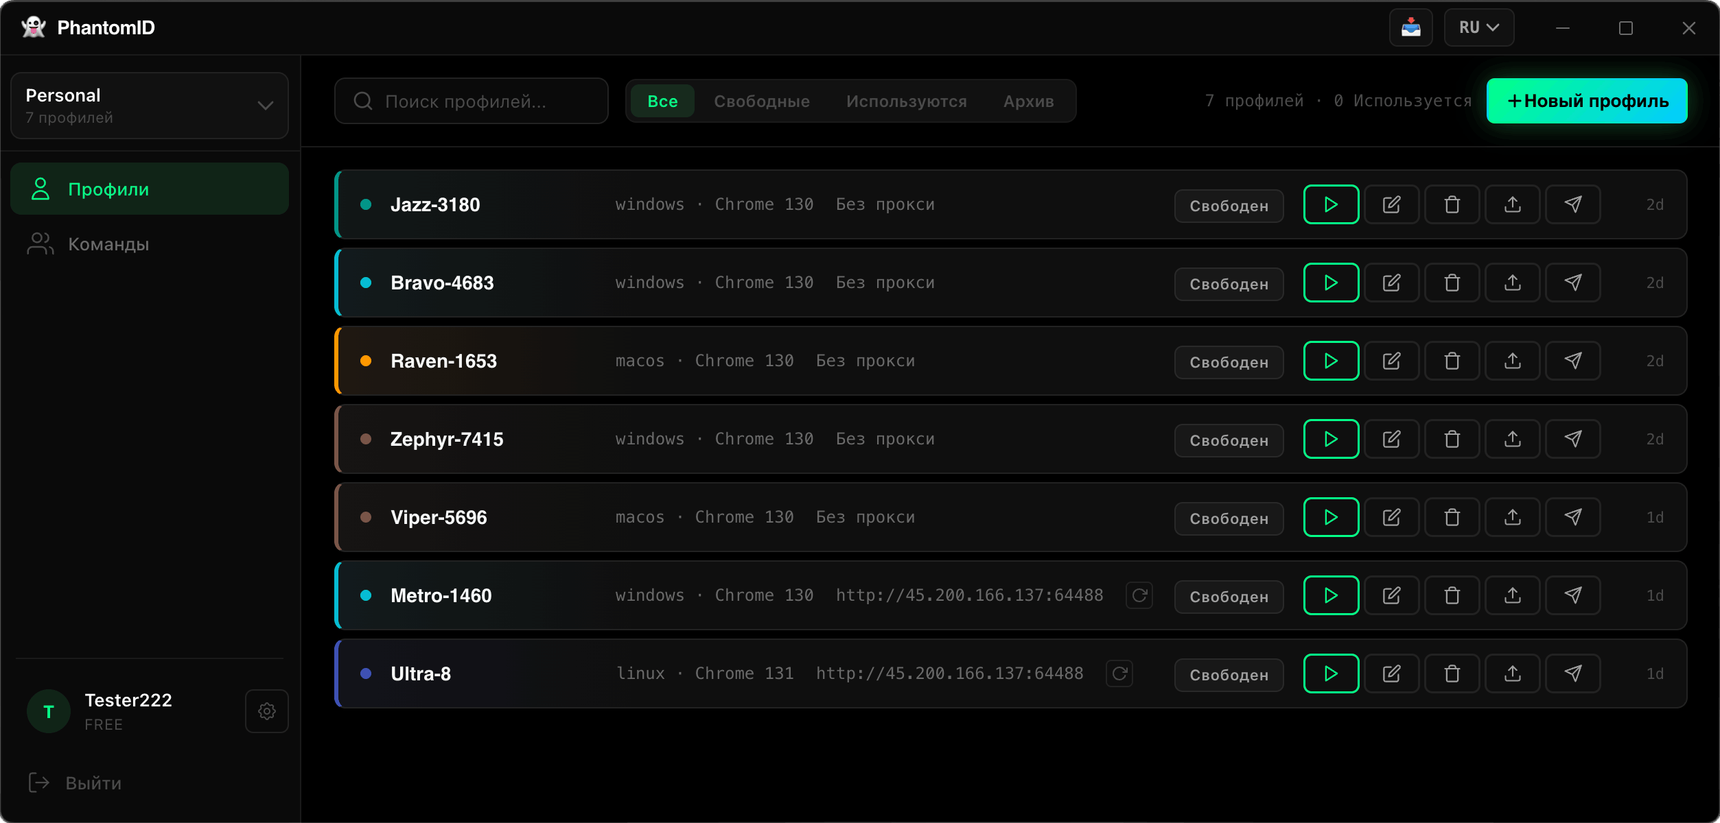Select the Используются filter tab
Viewport: 1720px width, 823px height.
tap(907, 101)
